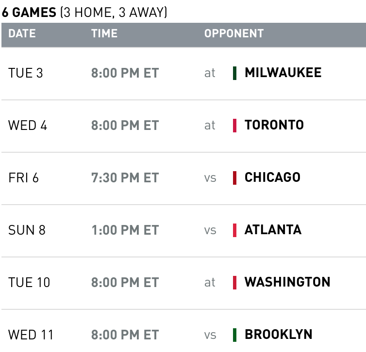
Task: Click the DATE column header
Action: [22, 33]
